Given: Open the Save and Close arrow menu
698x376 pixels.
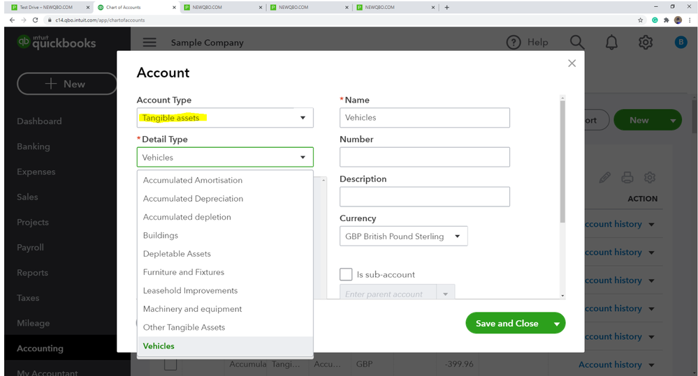Looking at the screenshot, I should 557,324.
